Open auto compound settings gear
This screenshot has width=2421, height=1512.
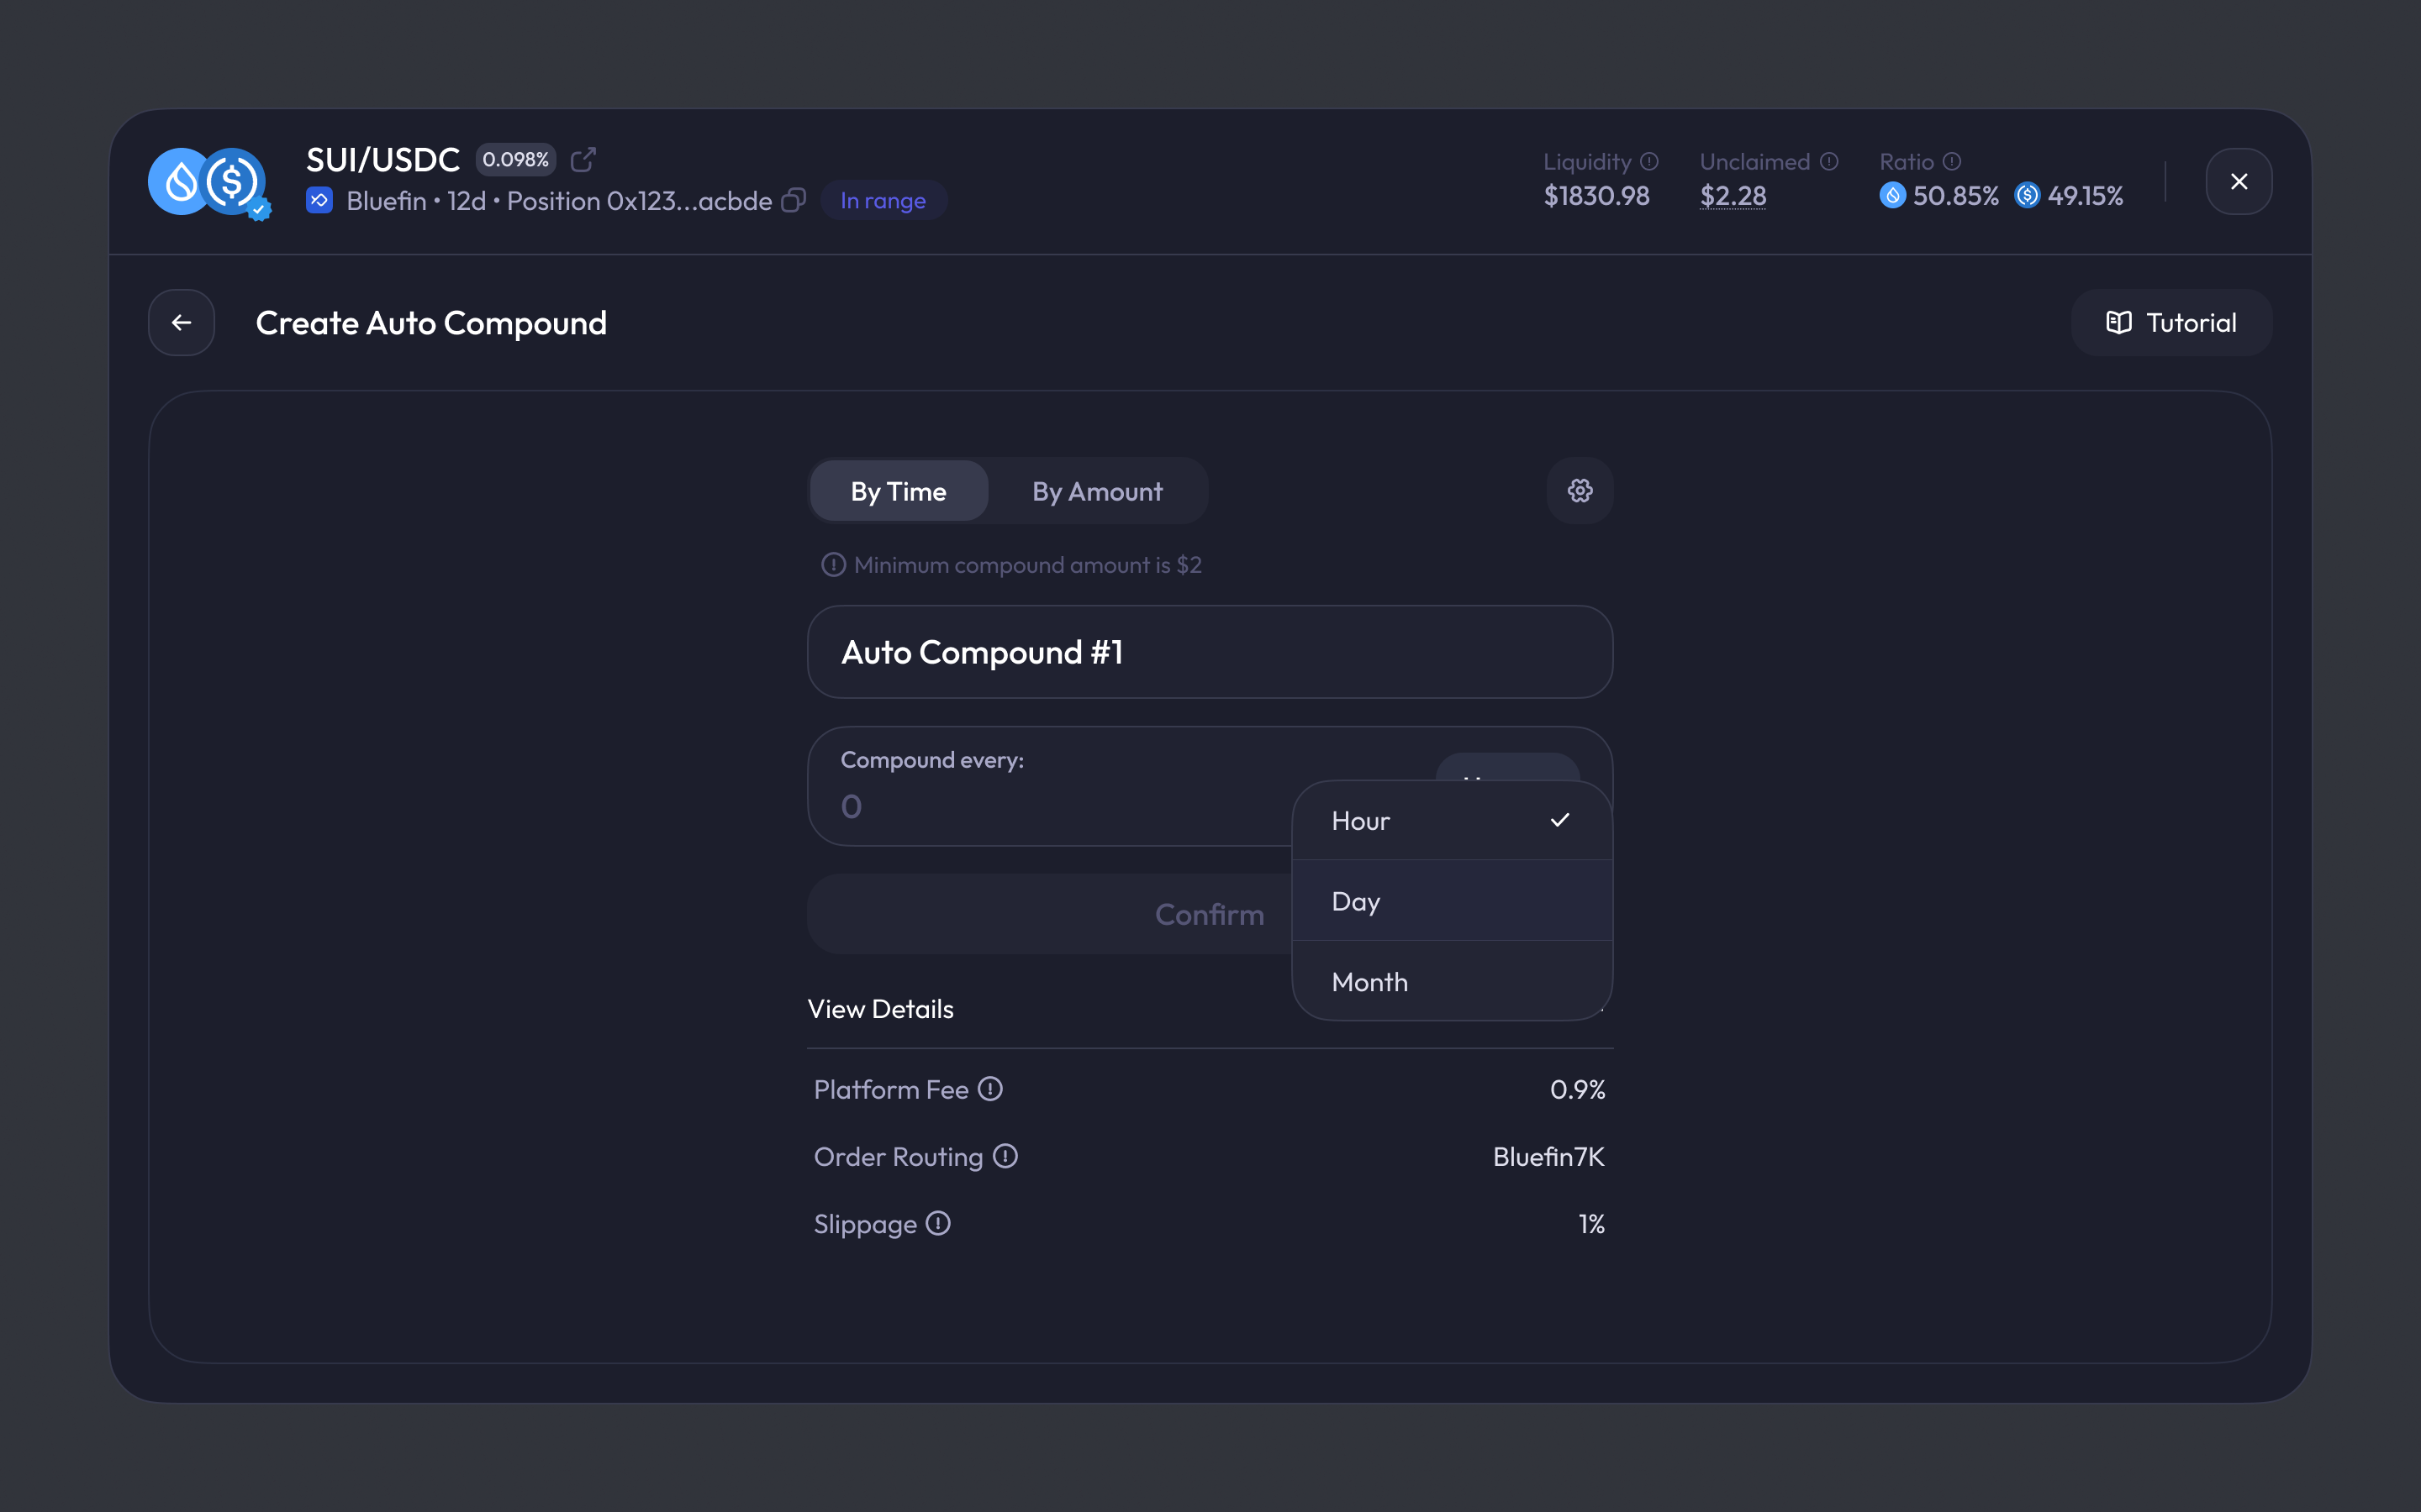[1580, 491]
